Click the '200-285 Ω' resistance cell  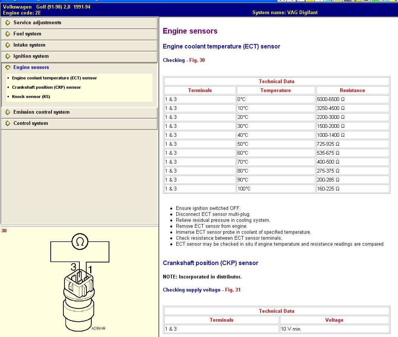tap(352, 180)
